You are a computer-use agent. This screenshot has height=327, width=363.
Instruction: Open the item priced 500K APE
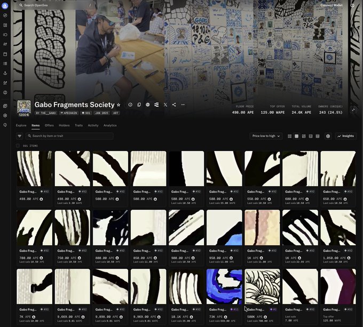pyautogui.click(x=262, y=296)
